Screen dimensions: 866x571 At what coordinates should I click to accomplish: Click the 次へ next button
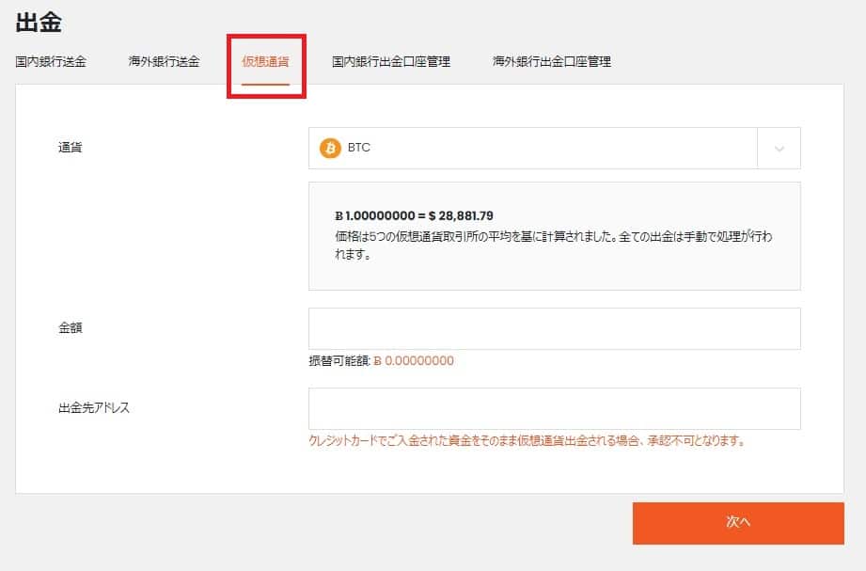738,523
